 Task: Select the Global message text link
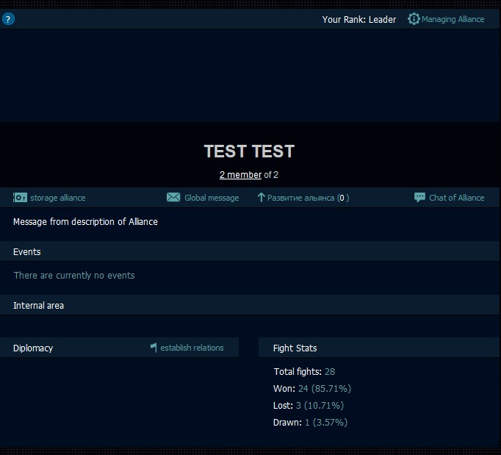(x=212, y=198)
